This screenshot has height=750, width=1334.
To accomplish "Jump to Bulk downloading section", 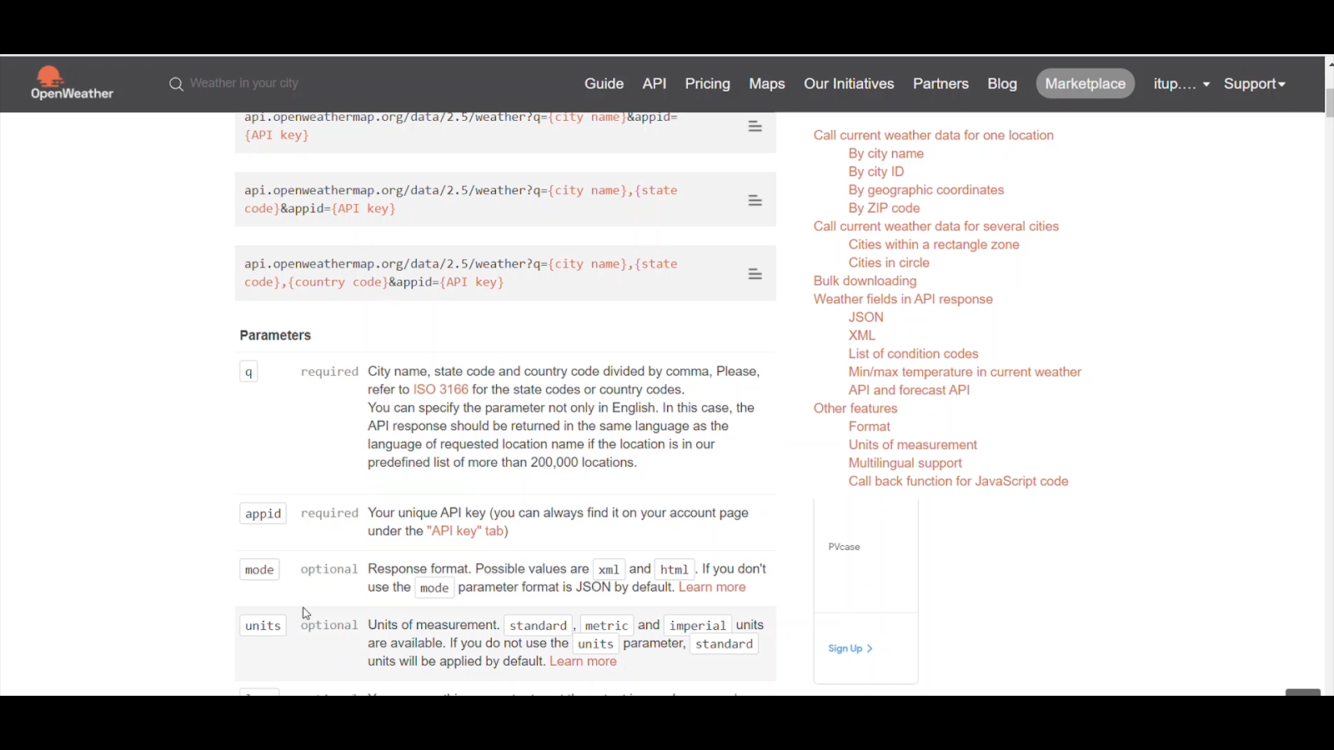I will tap(865, 282).
